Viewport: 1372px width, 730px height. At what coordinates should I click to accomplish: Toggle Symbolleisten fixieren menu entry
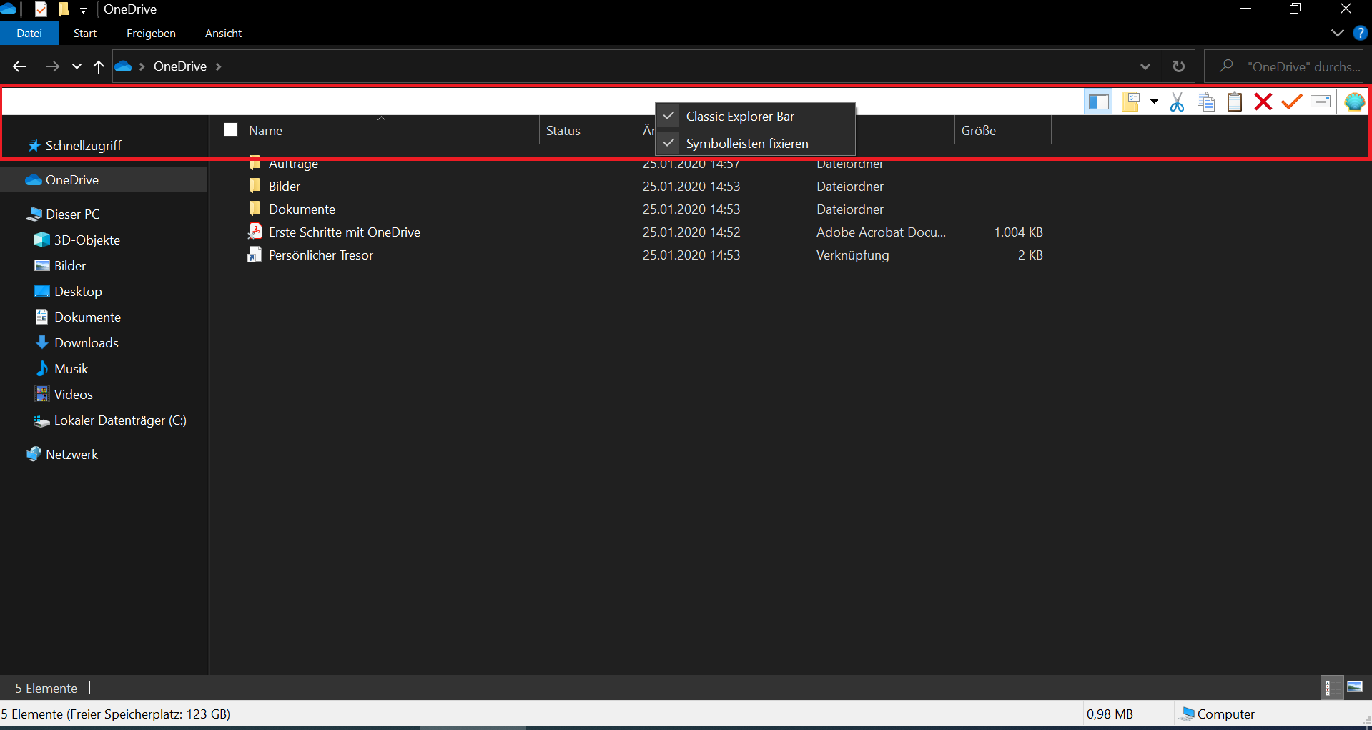[x=755, y=143]
